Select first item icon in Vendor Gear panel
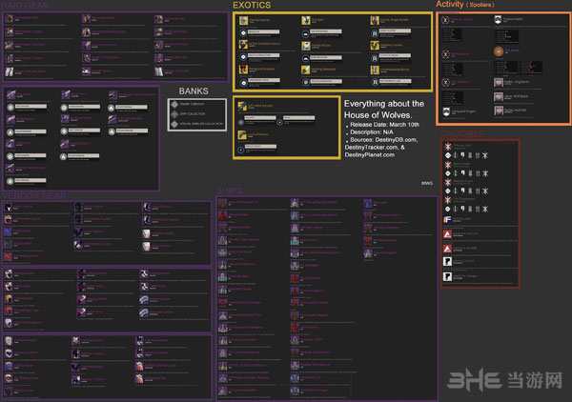572x402 pixels. [x=9, y=207]
